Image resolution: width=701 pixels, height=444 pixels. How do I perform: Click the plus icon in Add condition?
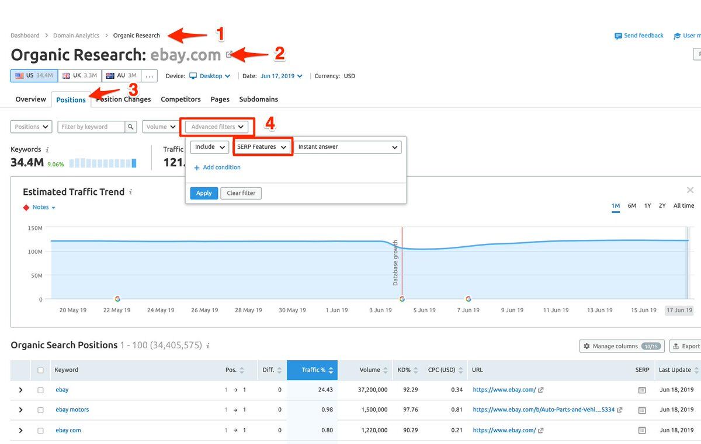(x=196, y=168)
